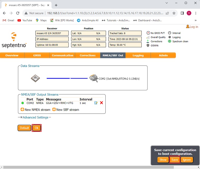Click the No GNSS PVT status icon
Screen dimensions: 200x169
(148, 33)
